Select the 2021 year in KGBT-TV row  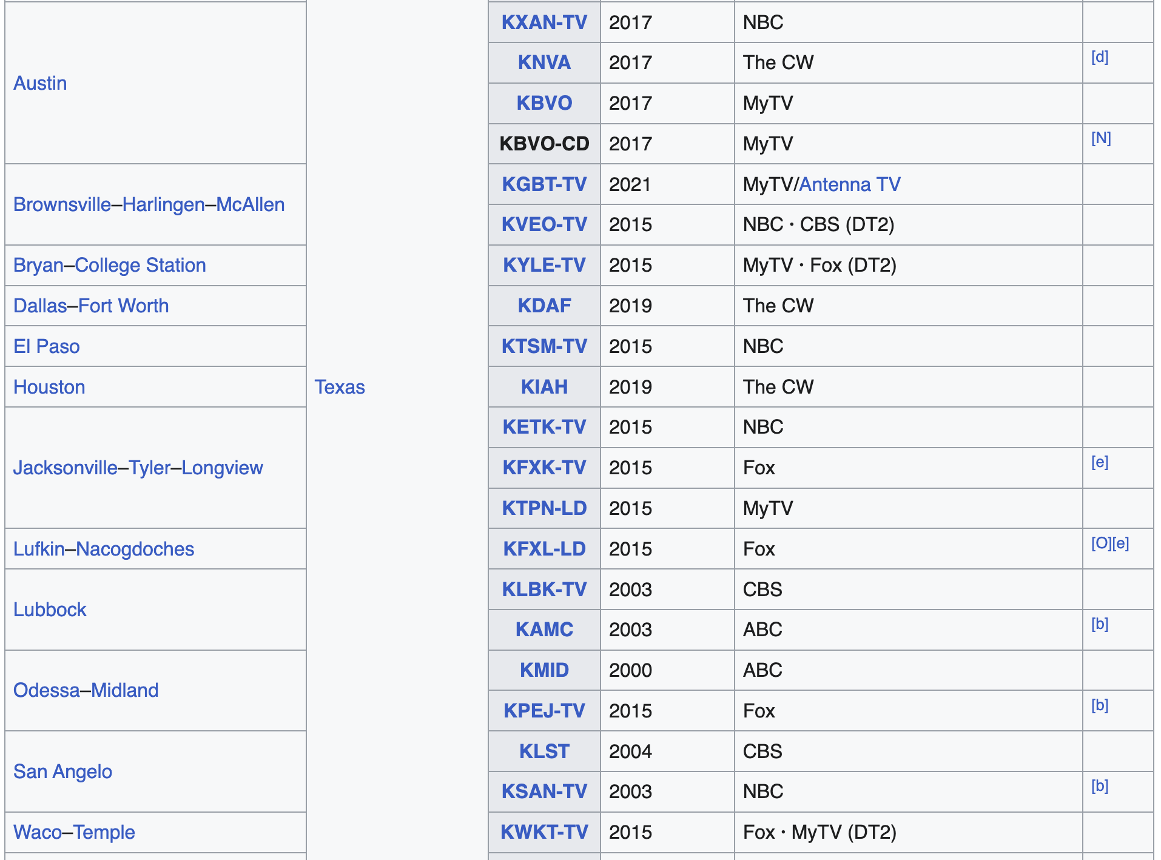point(630,184)
